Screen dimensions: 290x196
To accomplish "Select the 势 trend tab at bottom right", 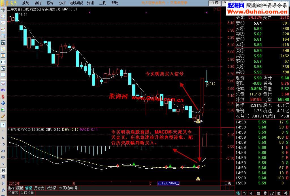I will [265, 193].
